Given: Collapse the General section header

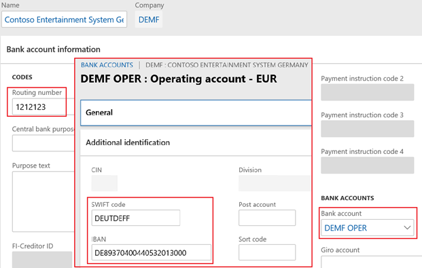Looking at the screenshot, I should pos(196,113).
